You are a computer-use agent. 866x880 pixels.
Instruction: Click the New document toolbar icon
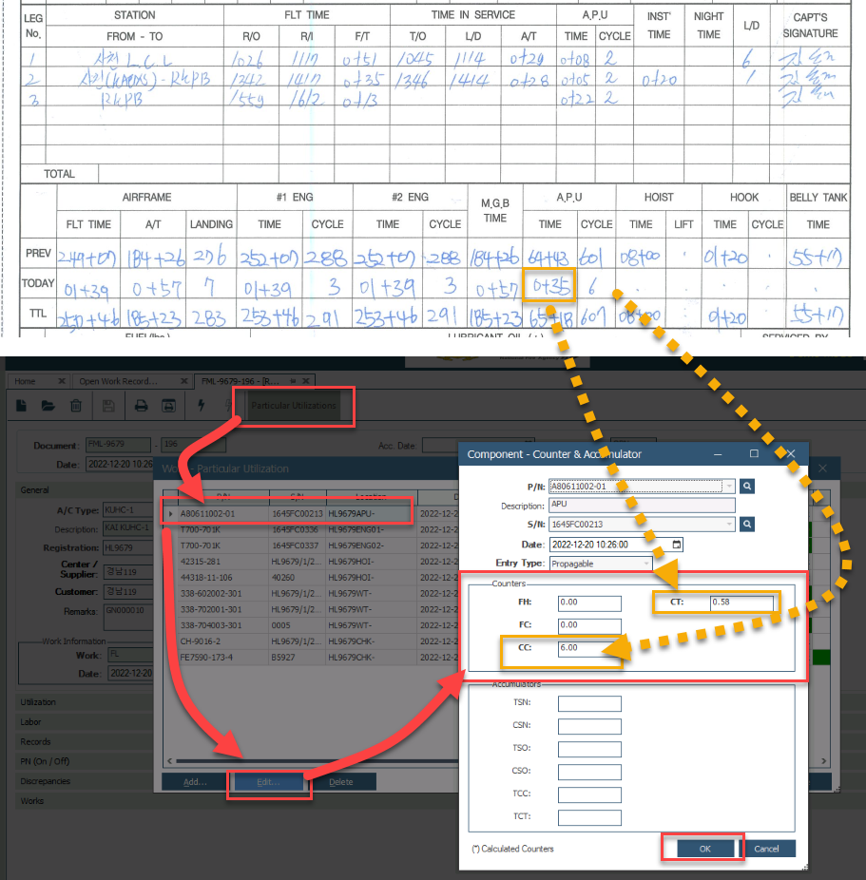click(x=23, y=406)
